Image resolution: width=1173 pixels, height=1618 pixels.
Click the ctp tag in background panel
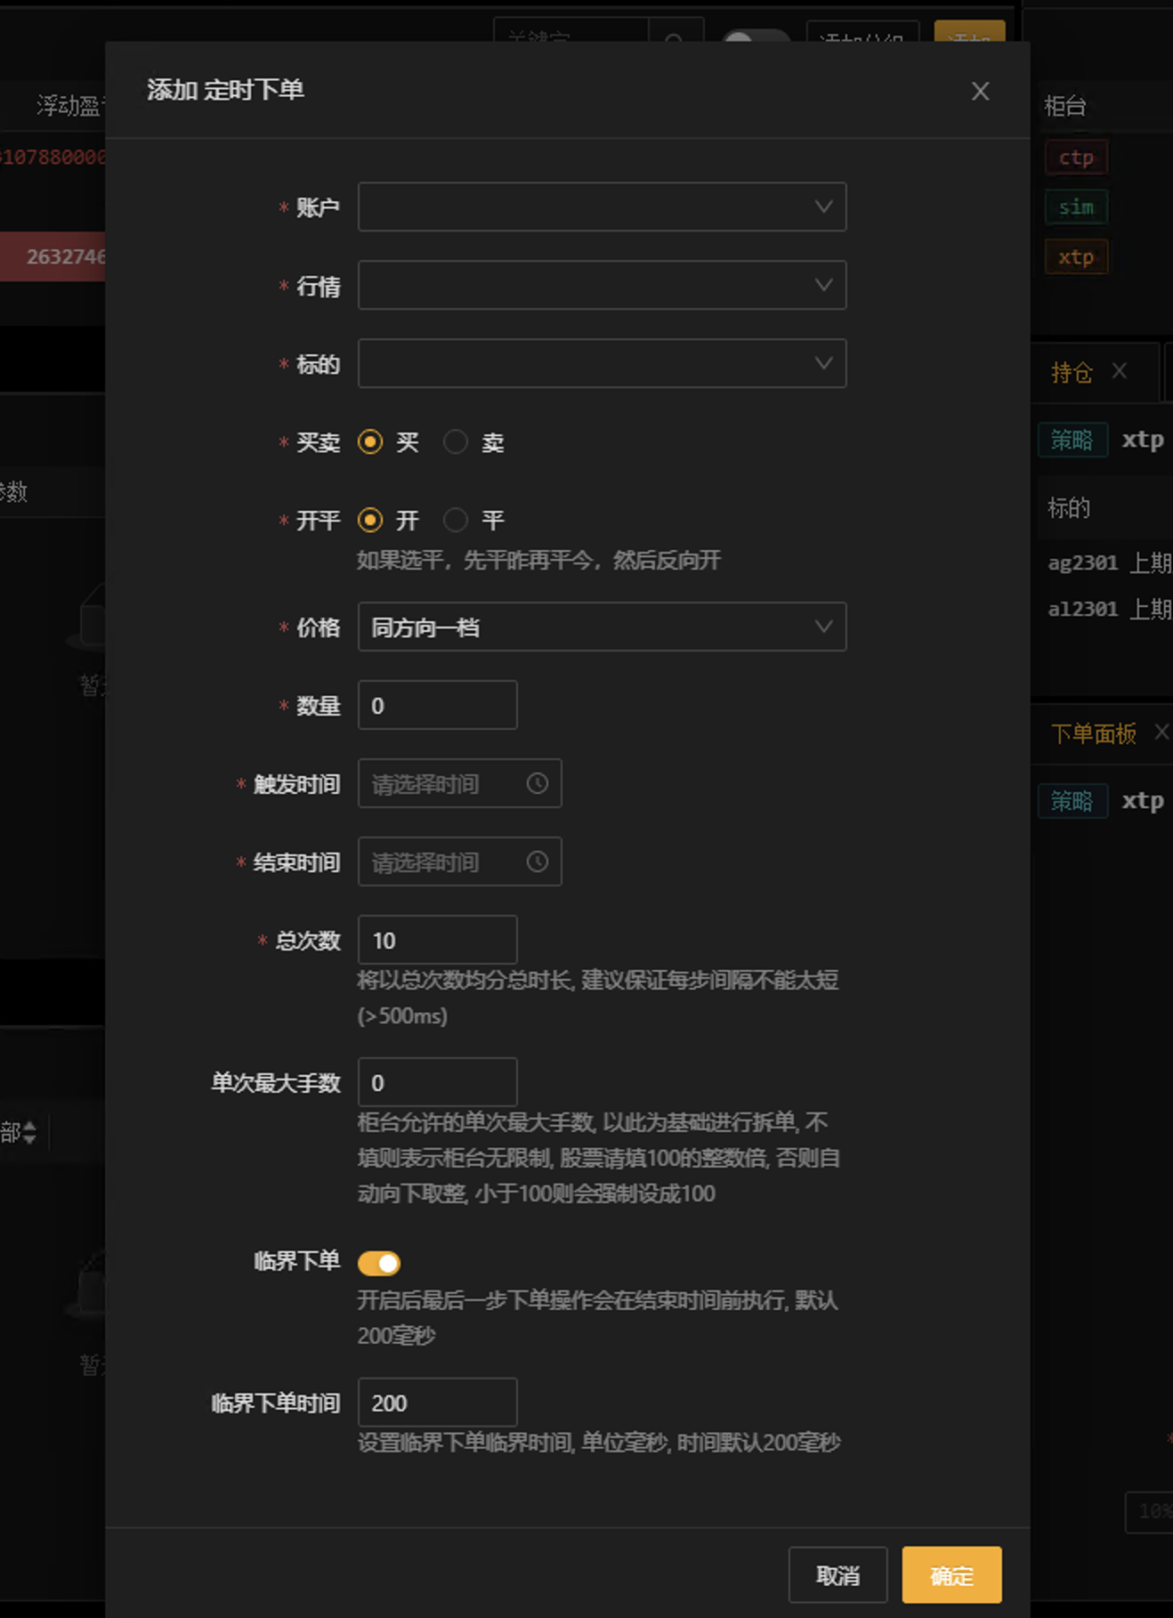tap(1076, 158)
